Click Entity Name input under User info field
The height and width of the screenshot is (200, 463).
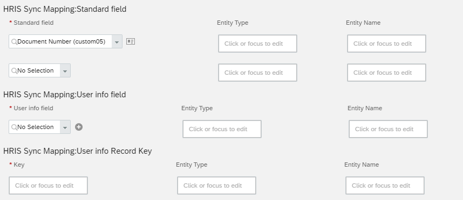(x=388, y=129)
